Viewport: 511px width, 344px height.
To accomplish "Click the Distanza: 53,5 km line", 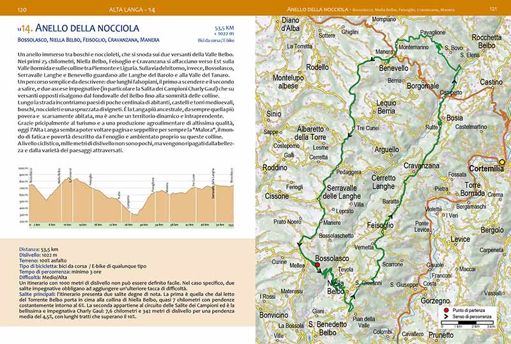I will point(38,249).
